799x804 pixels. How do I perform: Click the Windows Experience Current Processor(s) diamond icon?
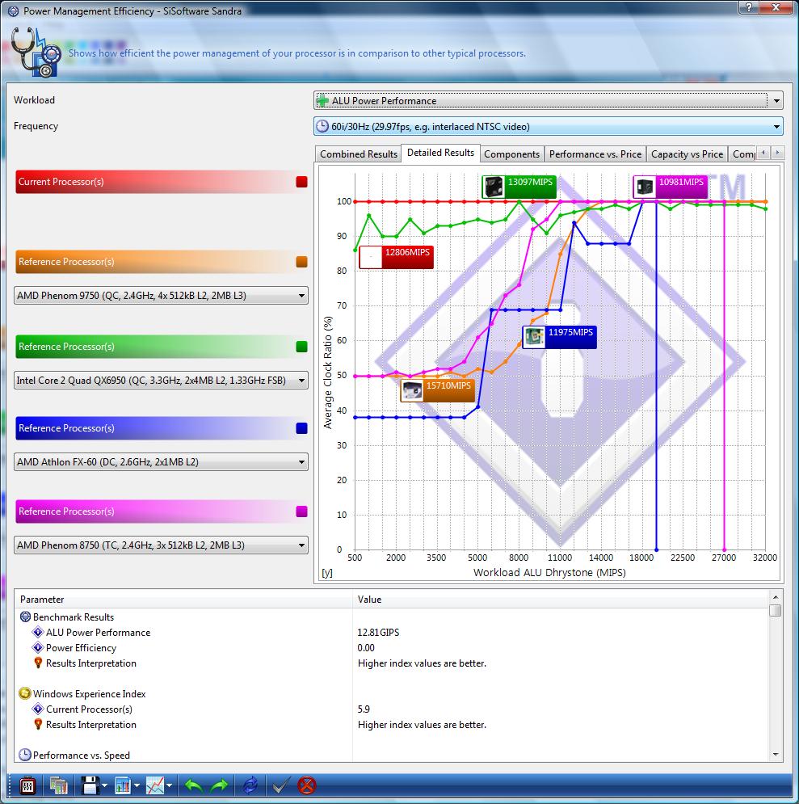click(x=38, y=709)
